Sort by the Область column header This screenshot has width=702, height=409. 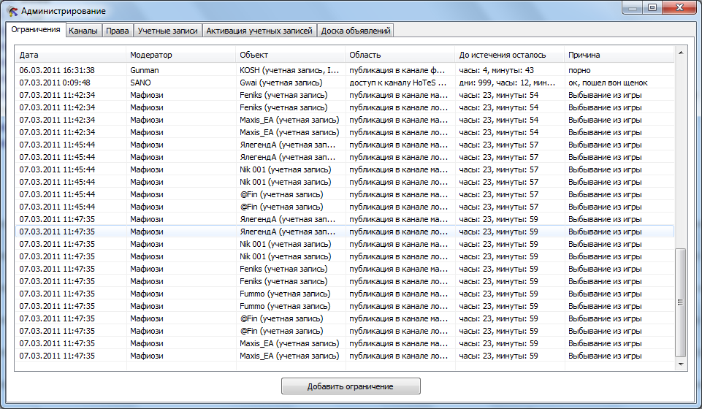400,56
